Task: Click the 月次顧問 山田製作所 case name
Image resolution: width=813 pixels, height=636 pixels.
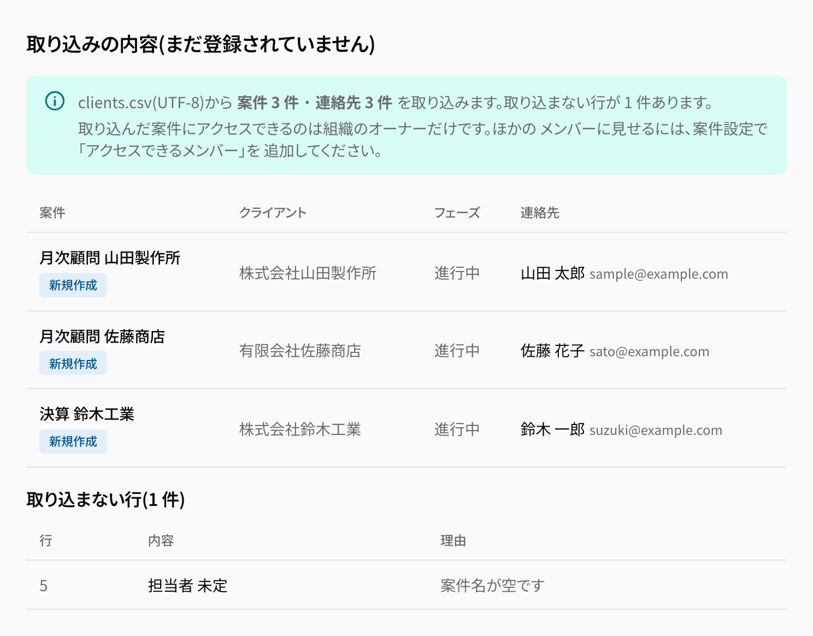Action: click(110, 258)
